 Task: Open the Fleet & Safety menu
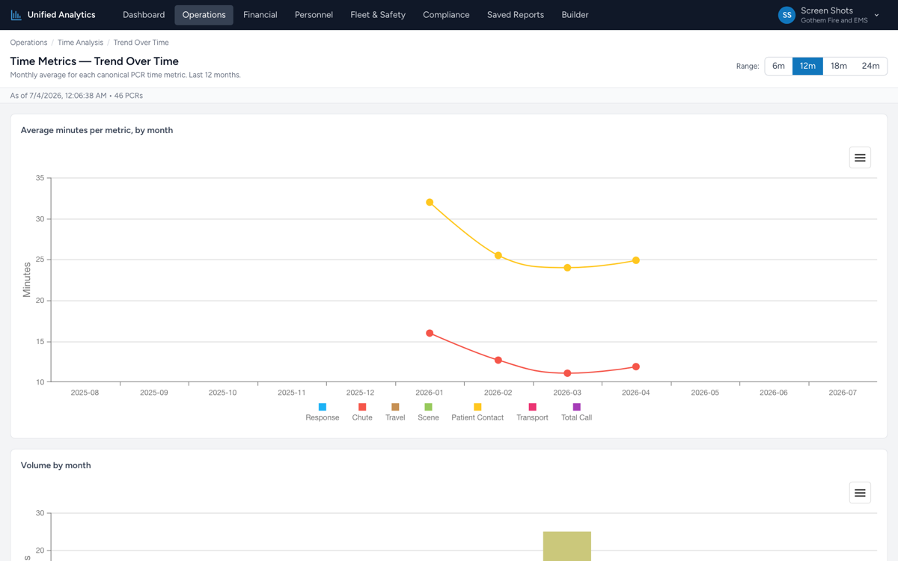click(x=378, y=15)
